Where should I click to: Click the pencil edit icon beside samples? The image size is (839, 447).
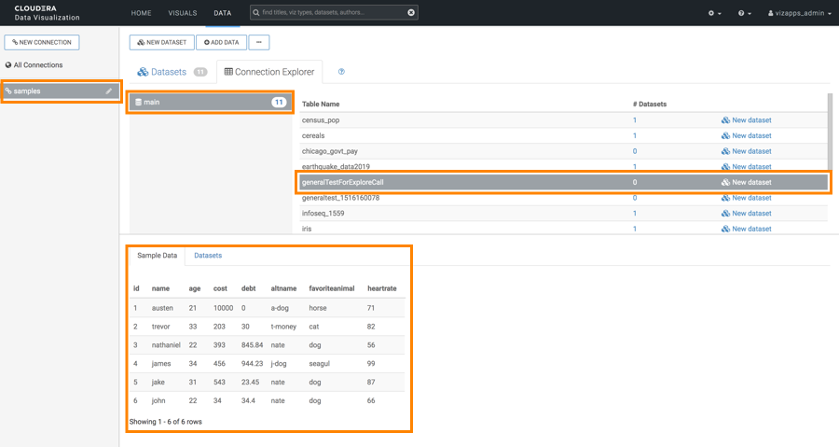[x=109, y=91]
